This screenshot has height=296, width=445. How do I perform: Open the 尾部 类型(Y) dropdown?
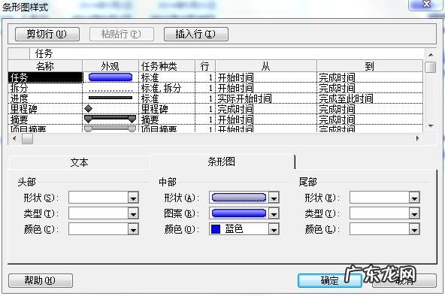click(414, 213)
